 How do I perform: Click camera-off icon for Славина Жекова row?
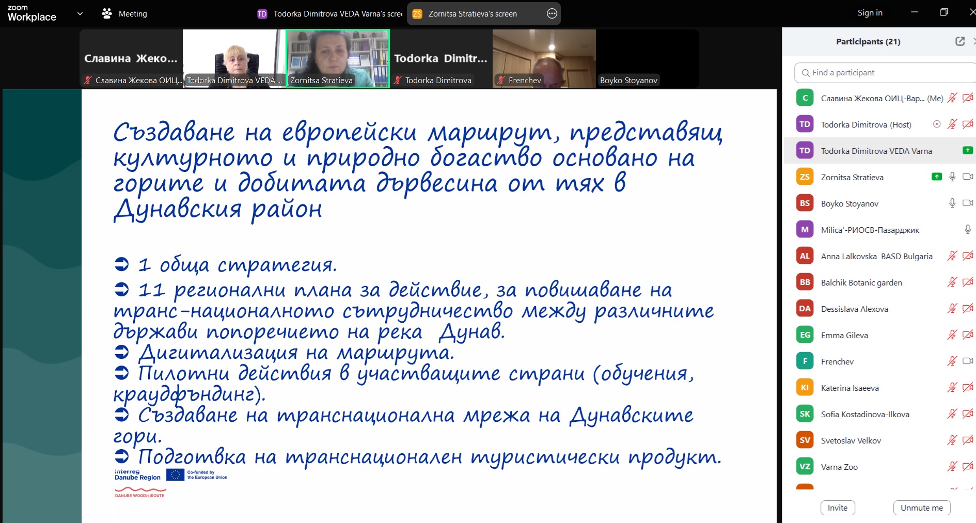click(968, 98)
